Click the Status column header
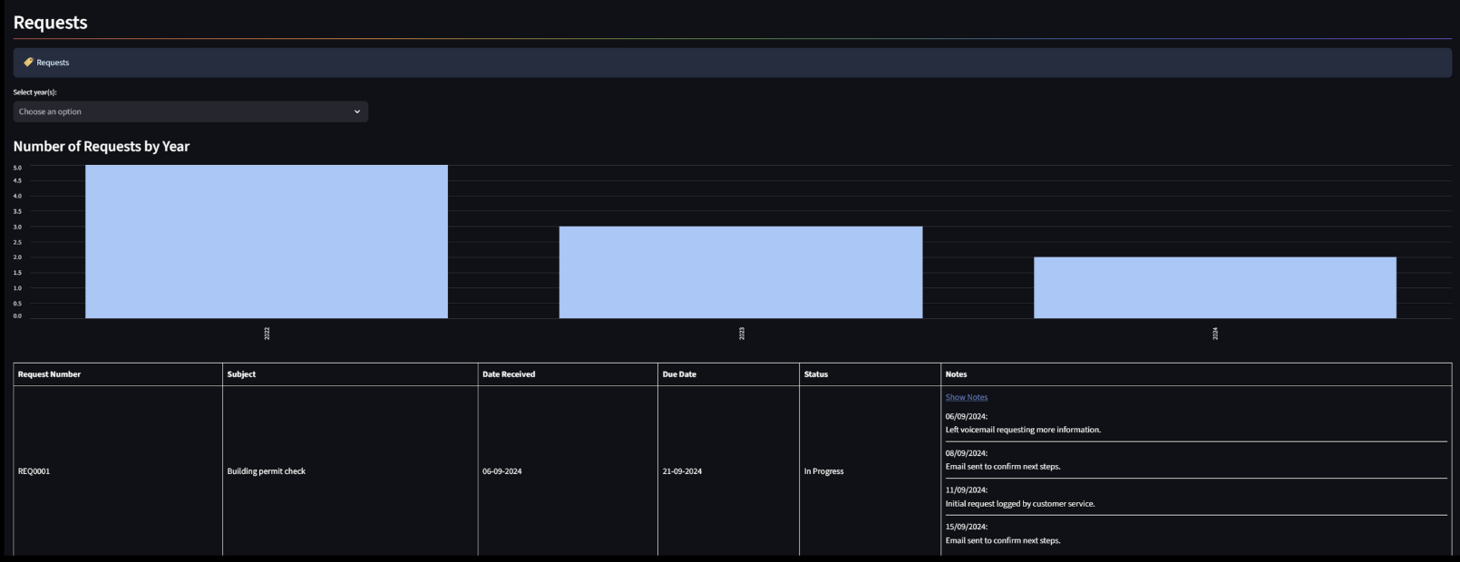The width and height of the screenshot is (1460, 562). (815, 374)
